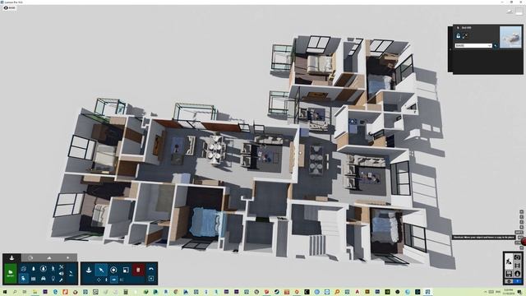The height and width of the screenshot is (296, 526).
Task: Select the blue bed in the lower bedroom
Action: 206,221
